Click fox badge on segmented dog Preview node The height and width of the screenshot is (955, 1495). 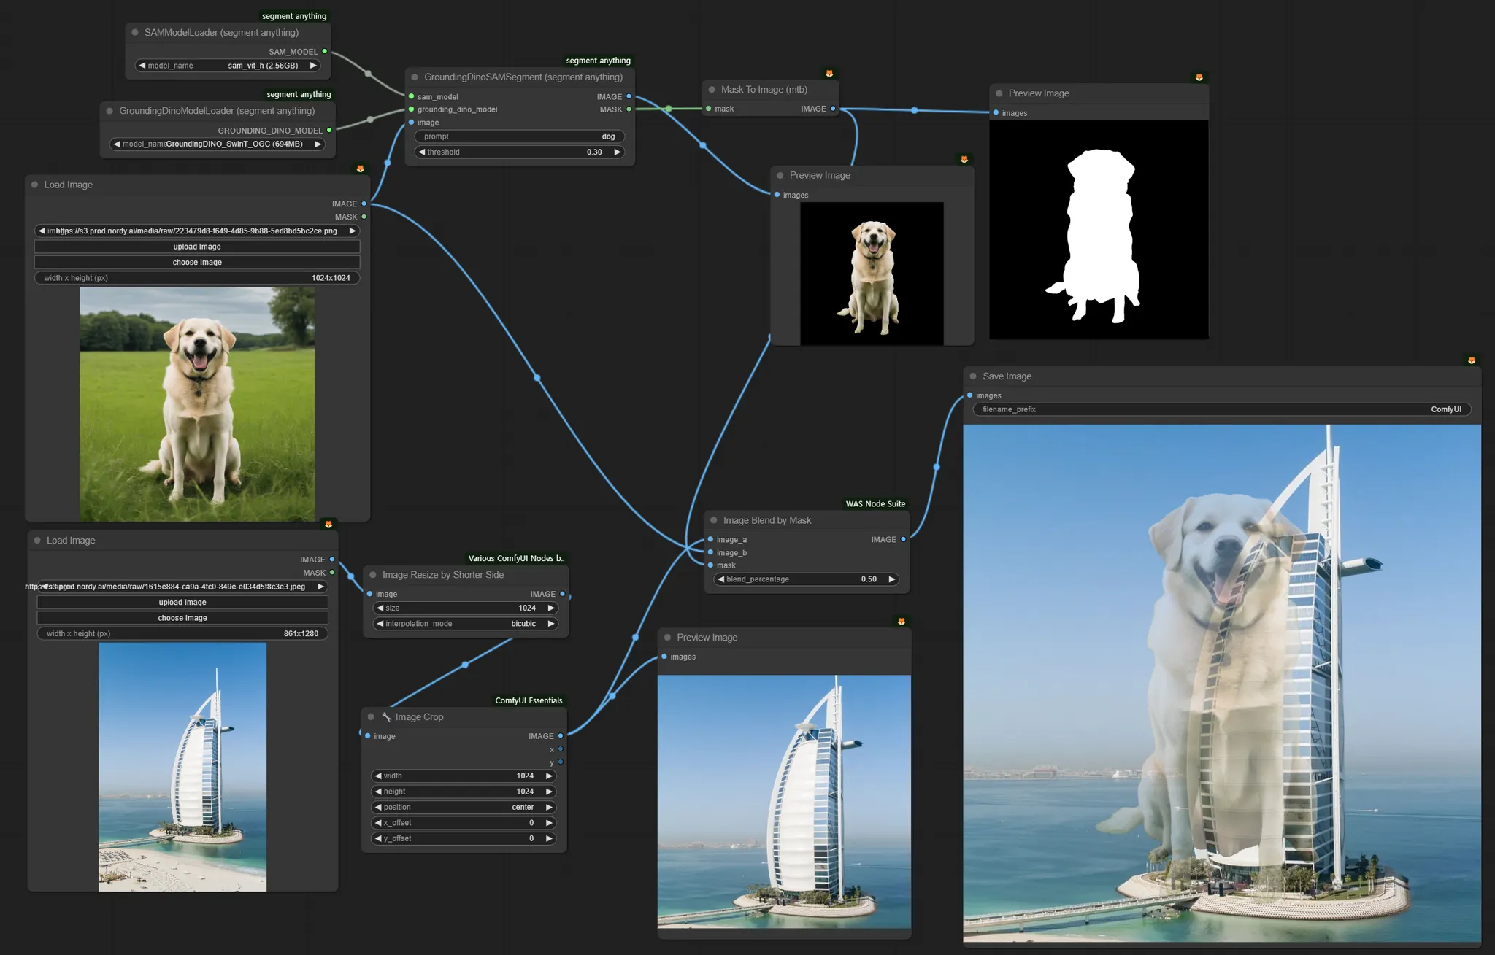(x=964, y=160)
